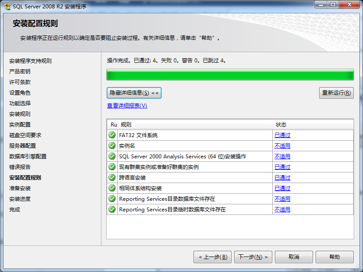The width and height of the screenshot is (363, 272).
Task: Select the 服务器配置 step in sidebar
Action: point(23,146)
